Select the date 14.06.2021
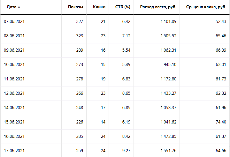230x157 pixels. 14,108
